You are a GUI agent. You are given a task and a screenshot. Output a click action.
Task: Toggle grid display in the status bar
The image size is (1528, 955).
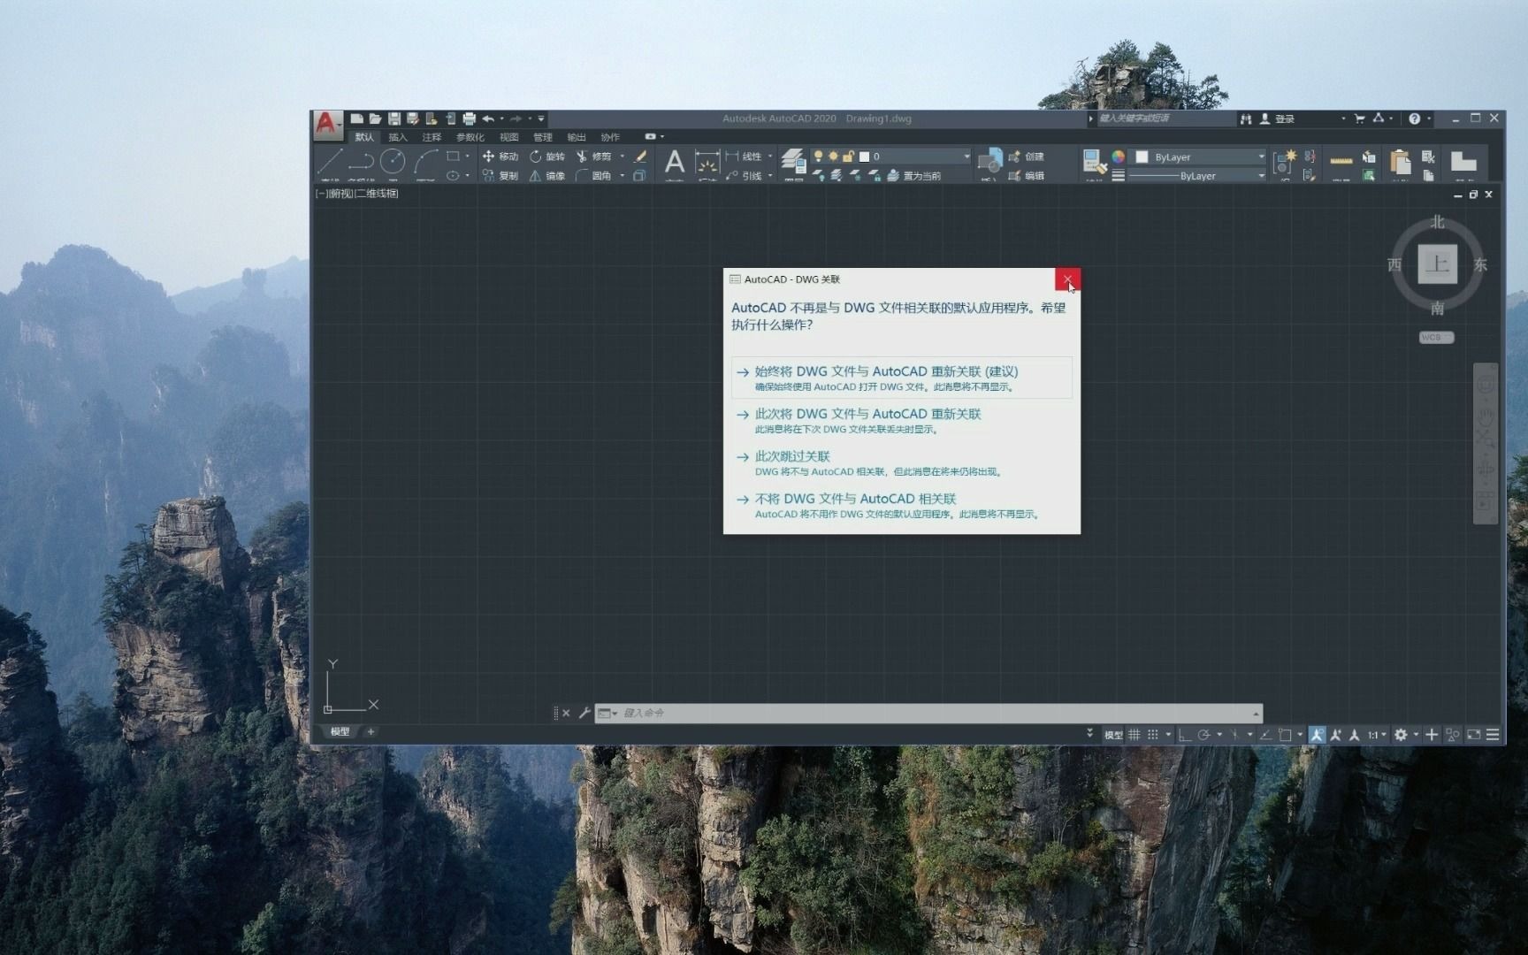1135,734
